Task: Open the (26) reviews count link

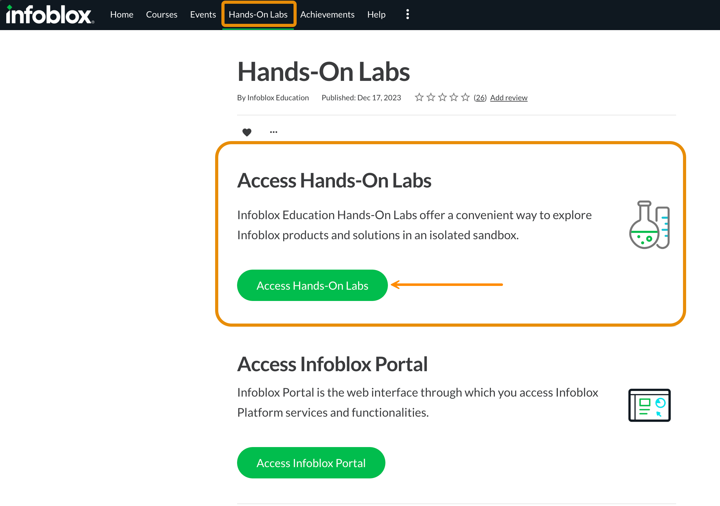Action: [x=480, y=98]
